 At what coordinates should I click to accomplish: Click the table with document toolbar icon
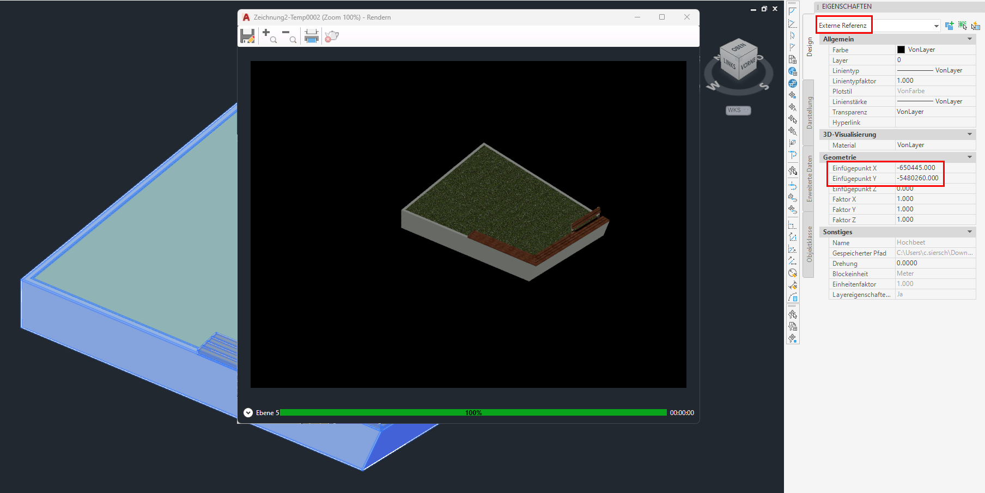(793, 59)
